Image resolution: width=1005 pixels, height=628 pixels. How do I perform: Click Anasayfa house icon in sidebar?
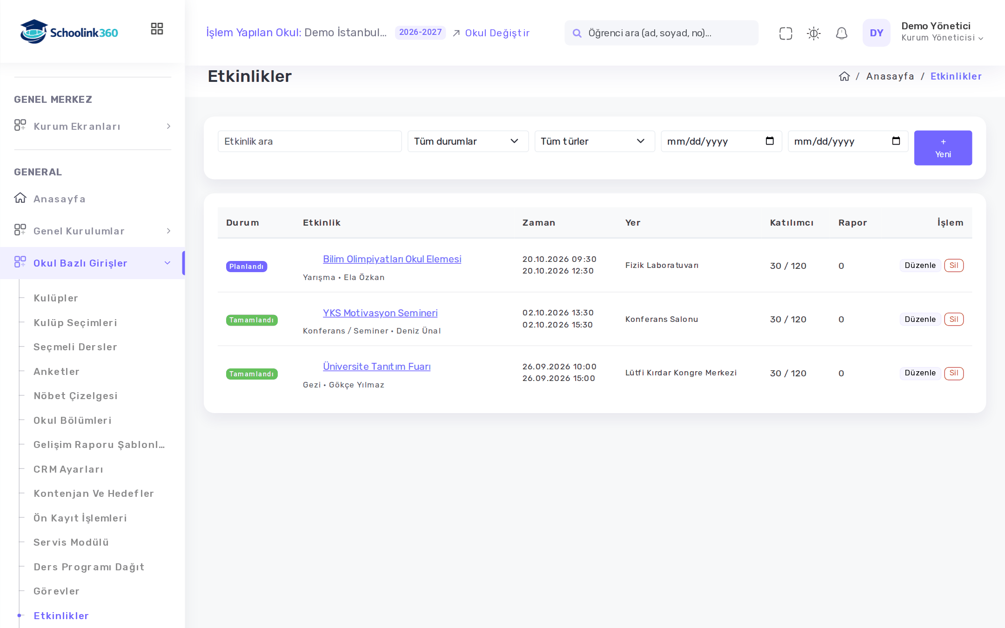click(20, 198)
